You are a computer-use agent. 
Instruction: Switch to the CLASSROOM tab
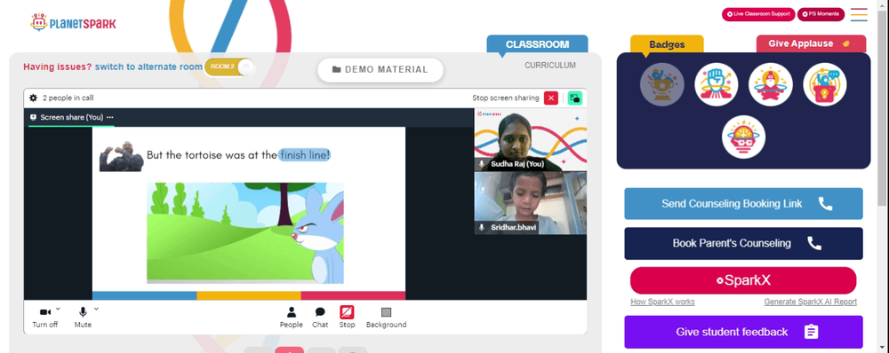point(537,44)
